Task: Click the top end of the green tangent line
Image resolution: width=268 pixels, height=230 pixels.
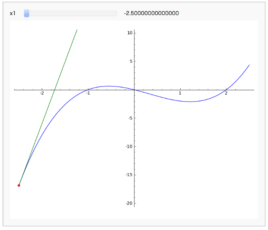Action: tap(77, 30)
